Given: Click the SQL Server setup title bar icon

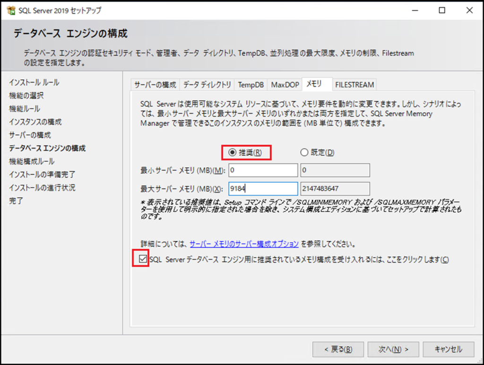Looking at the screenshot, I should point(11,10).
